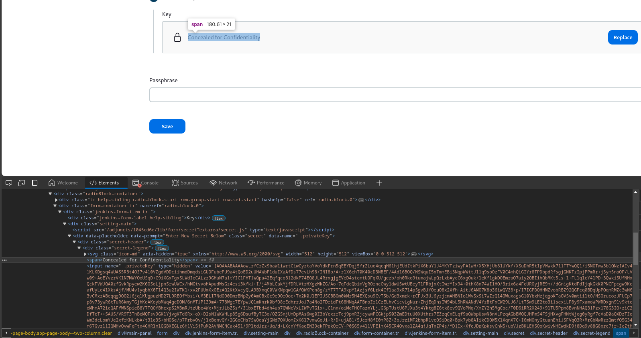Open the Console tab

(146, 183)
